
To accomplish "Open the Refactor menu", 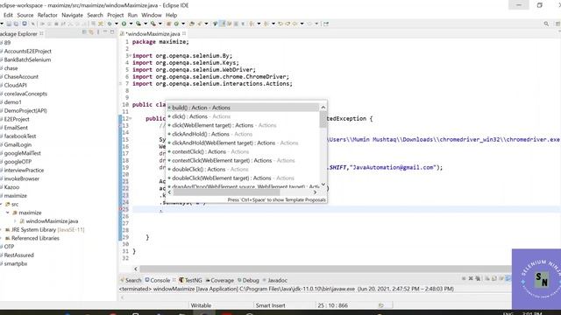I will pyautogui.click(x=47, y=15).
